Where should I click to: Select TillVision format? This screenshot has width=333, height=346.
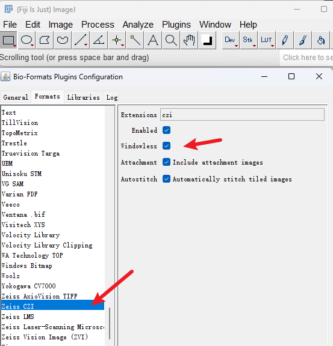tap(52, 123)
